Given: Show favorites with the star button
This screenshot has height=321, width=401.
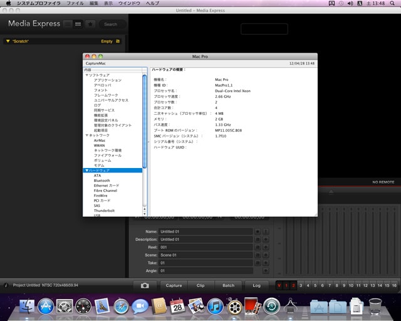Looking at the screenshot, I should tap(90, 24).
